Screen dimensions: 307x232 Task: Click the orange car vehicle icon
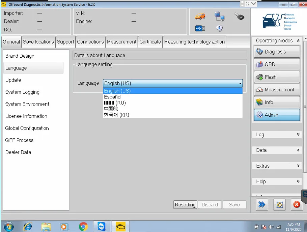[x=200, y=16]
